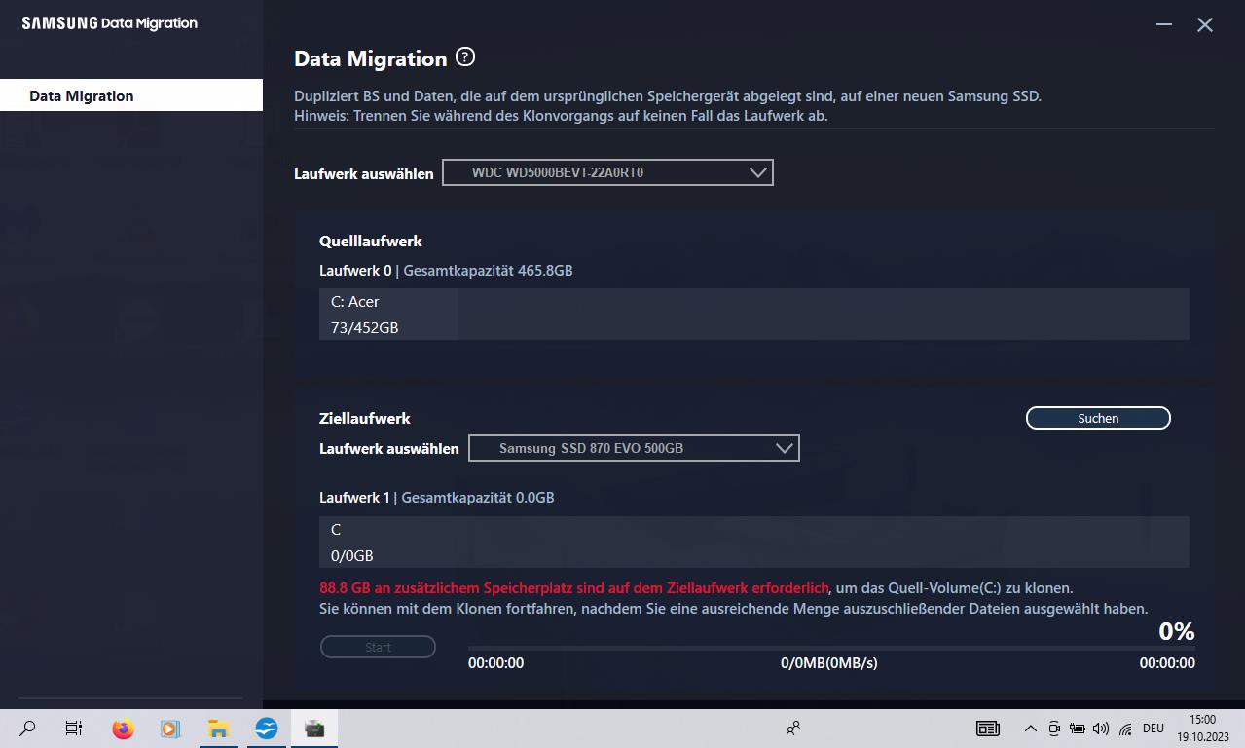Close the Samsung Data Migration window

click(x=1205, y=24)
